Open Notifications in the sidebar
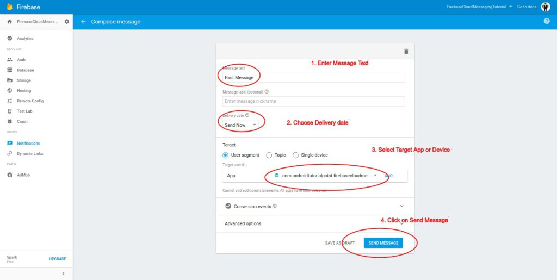 coord(28,144)
